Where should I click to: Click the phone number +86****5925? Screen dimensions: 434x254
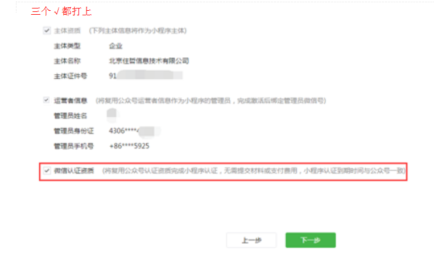coord(129,146)
